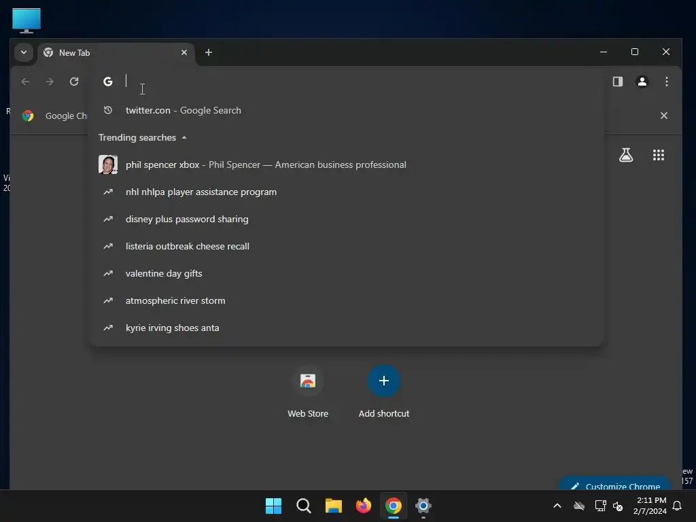Select the New Tab tab

(x=116, y=53)
